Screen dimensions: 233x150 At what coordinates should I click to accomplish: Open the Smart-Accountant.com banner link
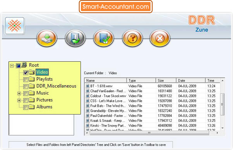(116, 7)
